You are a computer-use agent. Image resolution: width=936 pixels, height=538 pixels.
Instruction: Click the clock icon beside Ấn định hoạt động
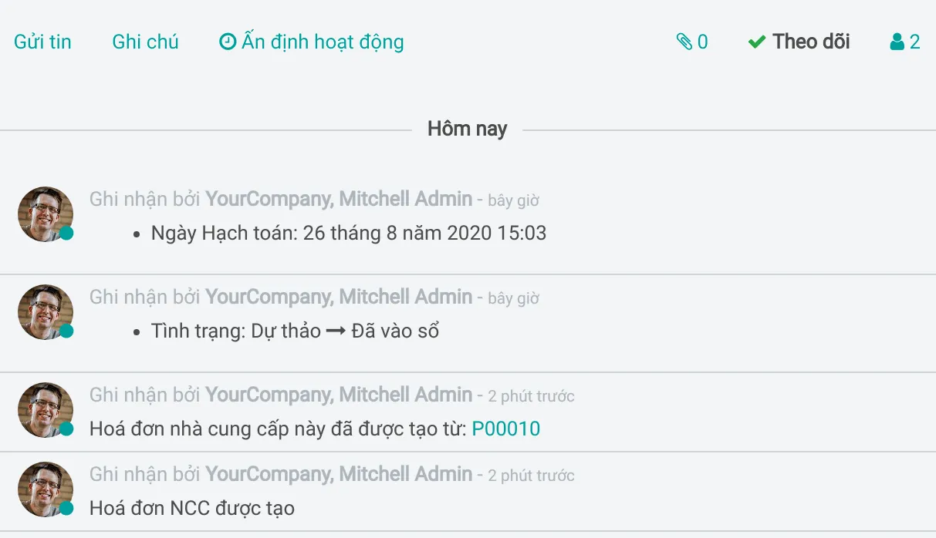(x=228, y=42)
